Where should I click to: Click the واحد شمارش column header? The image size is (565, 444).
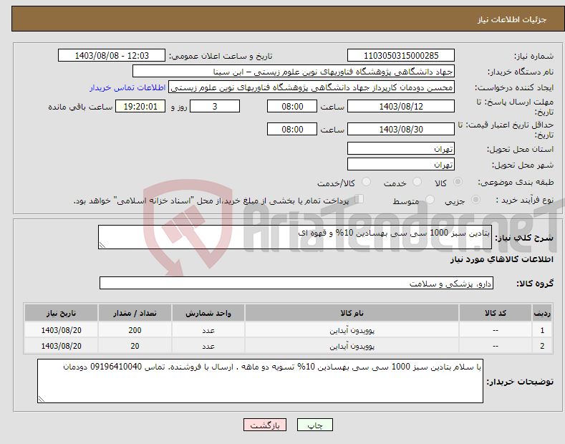pos(208,313)
